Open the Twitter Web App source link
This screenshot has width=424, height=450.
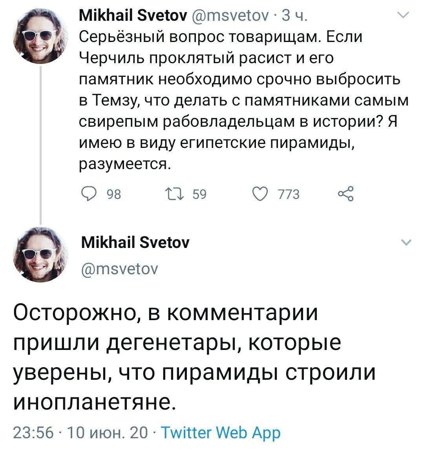coord(221,433)
